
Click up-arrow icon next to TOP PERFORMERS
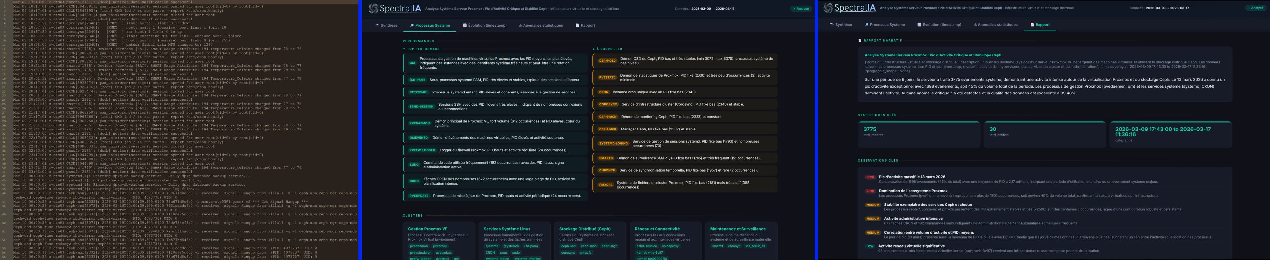(404, 49)
